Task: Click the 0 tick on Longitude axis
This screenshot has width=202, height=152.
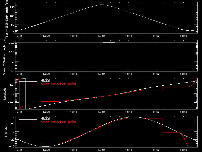Action: [x=14, y=94]
